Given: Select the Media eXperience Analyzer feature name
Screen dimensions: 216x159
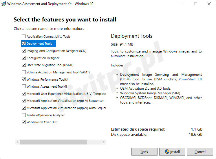Looking at the screenshot, I should tap(45, 115).
